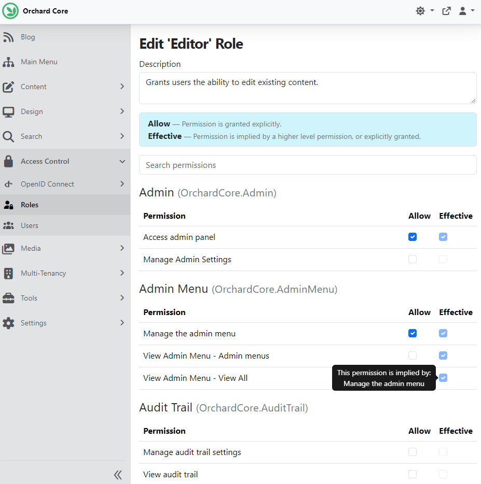Click Effective checkbox for View Admin Menu - Admin menus
This screenshot has height=484, width=481.
[x=443, y=355]
